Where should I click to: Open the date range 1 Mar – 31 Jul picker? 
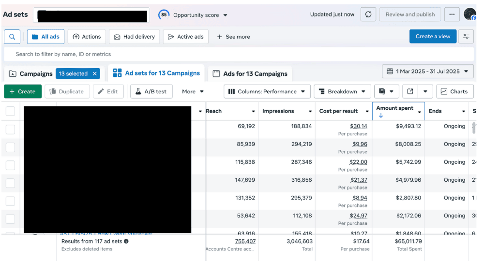point(428,72)
